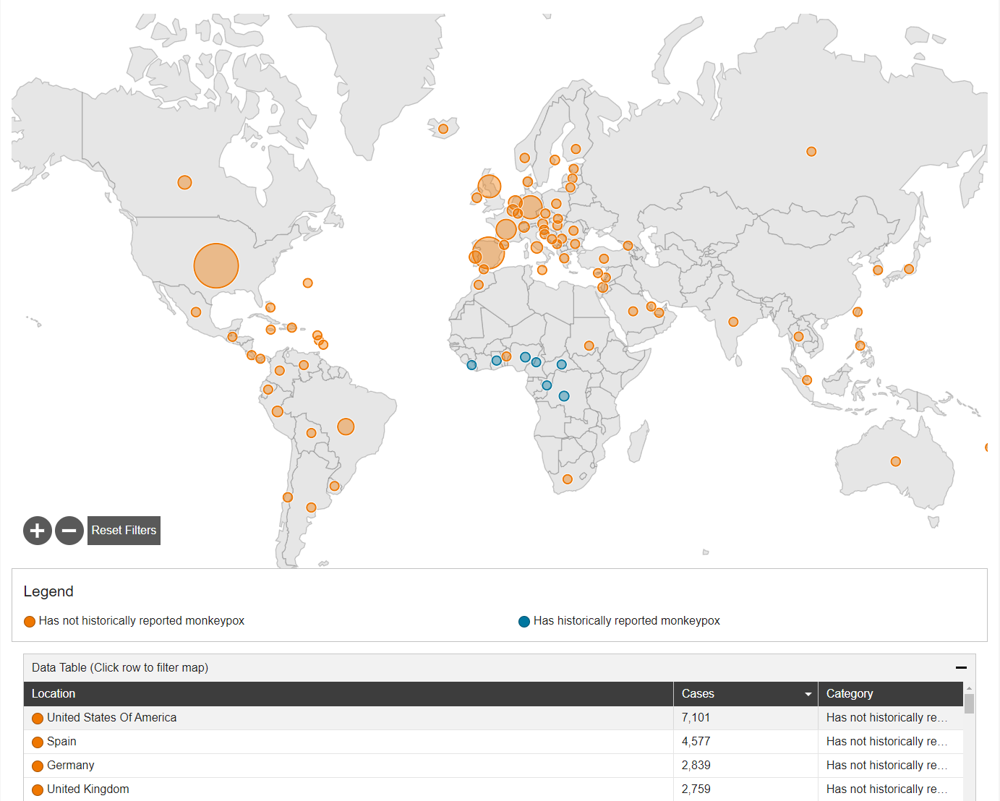Click Category cell in Spain row
1000x801 pixels.
click(891, 742)
